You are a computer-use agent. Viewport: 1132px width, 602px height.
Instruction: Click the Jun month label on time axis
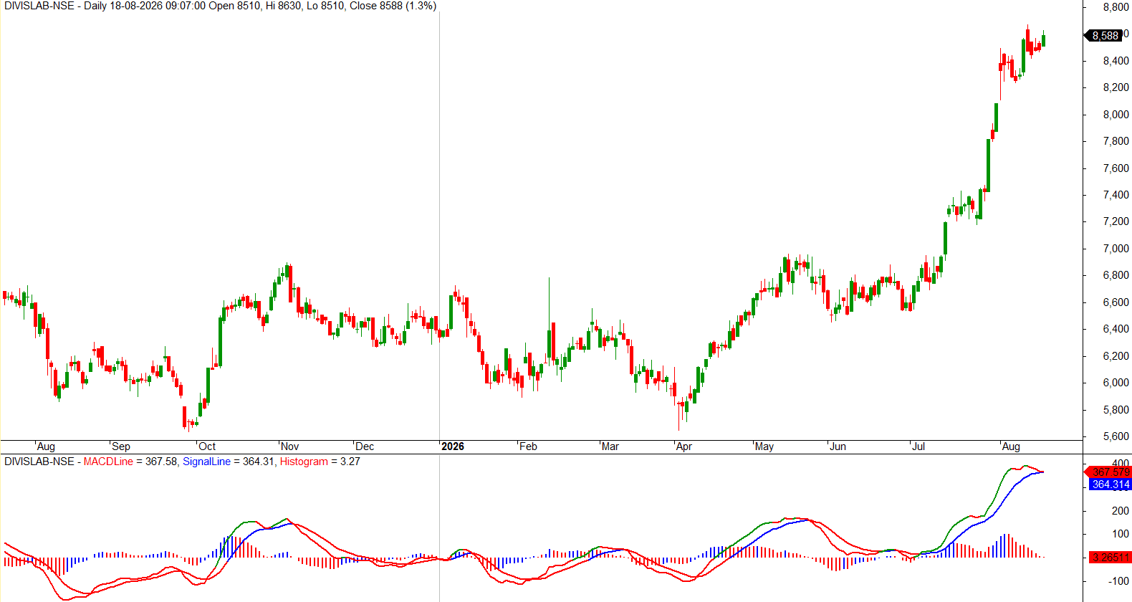pos(838,446)
